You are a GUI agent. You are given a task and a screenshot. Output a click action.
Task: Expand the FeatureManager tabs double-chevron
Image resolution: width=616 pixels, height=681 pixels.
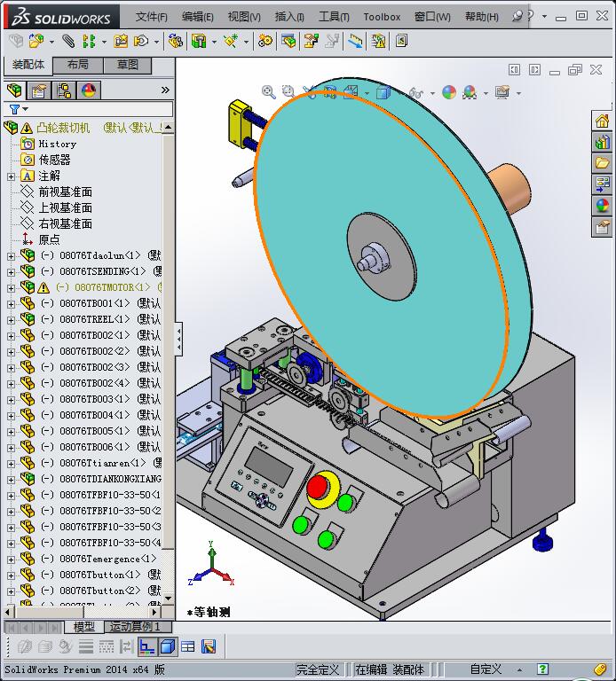165,90
